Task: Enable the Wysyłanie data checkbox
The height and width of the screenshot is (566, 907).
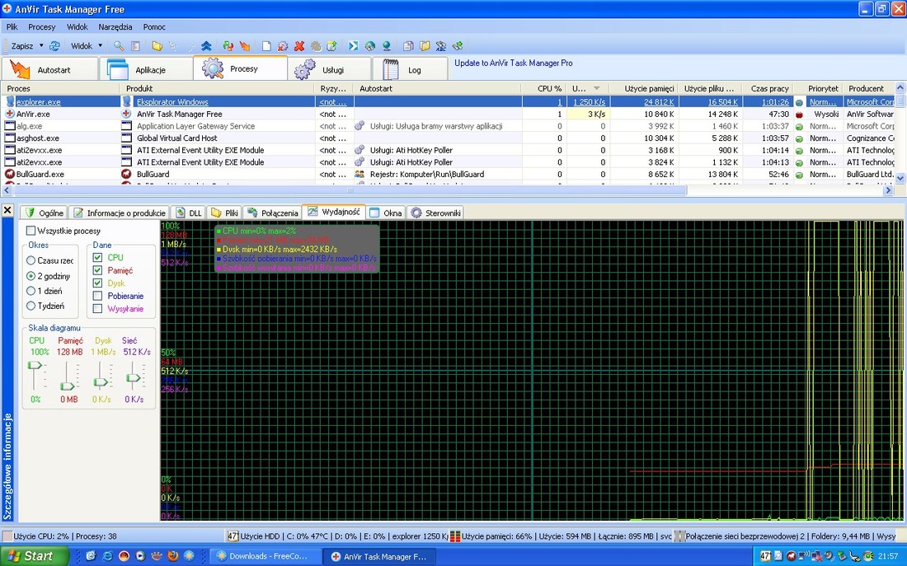Action: click(97, 308)
